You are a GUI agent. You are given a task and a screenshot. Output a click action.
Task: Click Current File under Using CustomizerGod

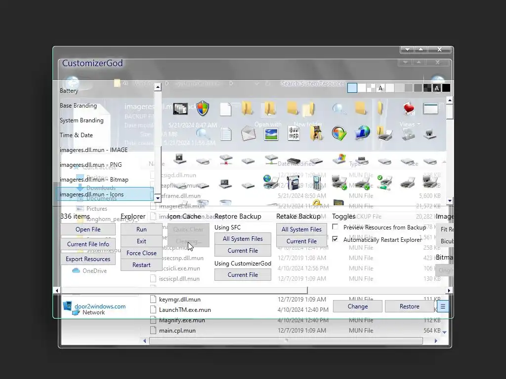pos(243,275)
